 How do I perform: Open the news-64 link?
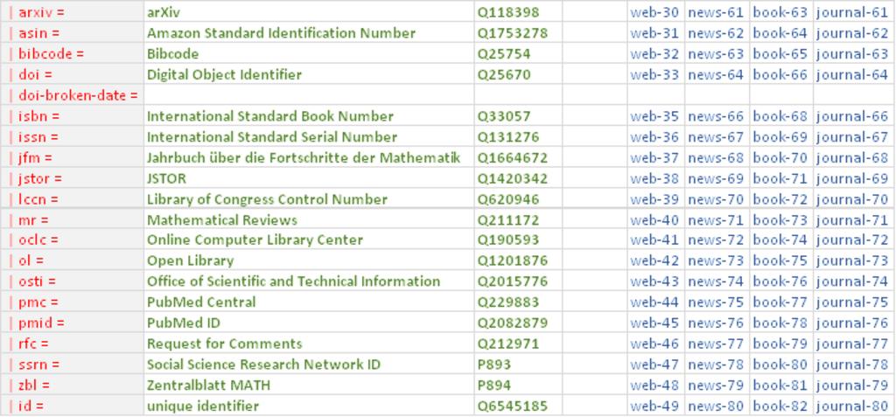point(716,75)
